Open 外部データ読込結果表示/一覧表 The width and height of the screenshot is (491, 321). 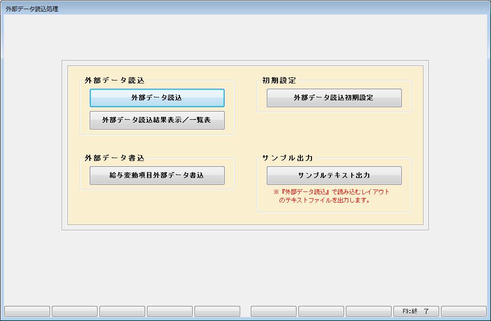157,120
